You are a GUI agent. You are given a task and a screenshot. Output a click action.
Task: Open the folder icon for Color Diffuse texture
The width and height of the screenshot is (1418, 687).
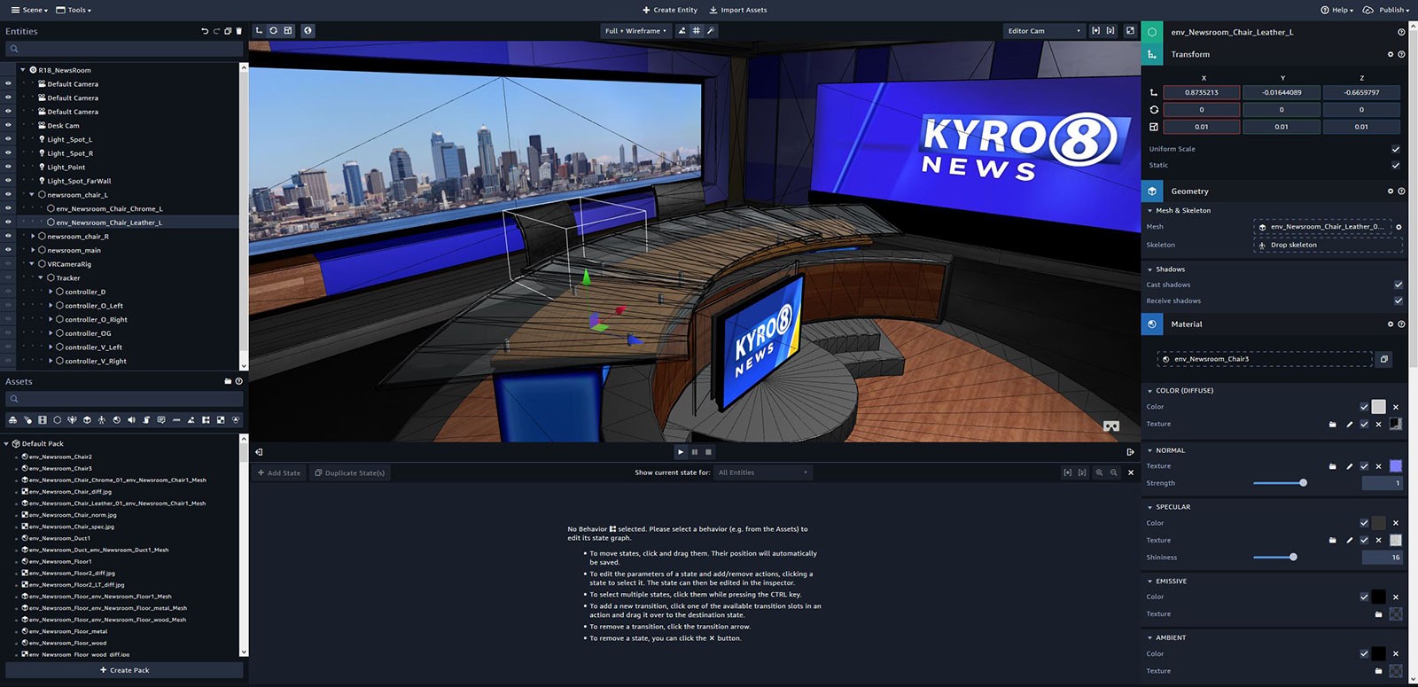(x=1332, y=424)
